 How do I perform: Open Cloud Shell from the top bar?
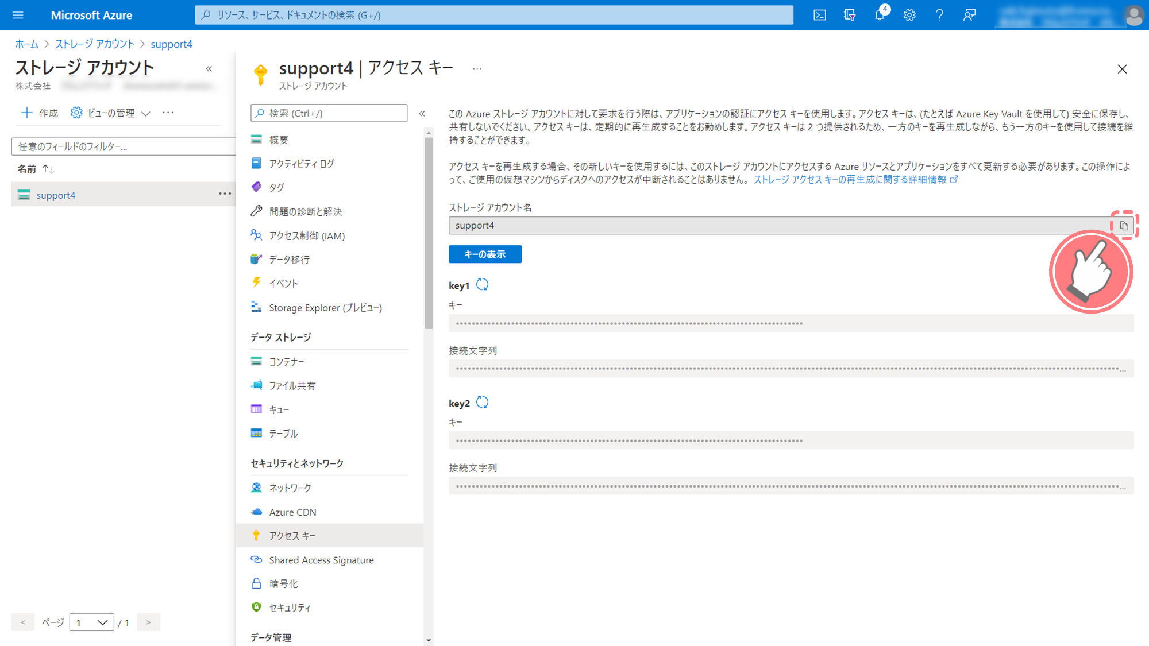tap(820, 15)
